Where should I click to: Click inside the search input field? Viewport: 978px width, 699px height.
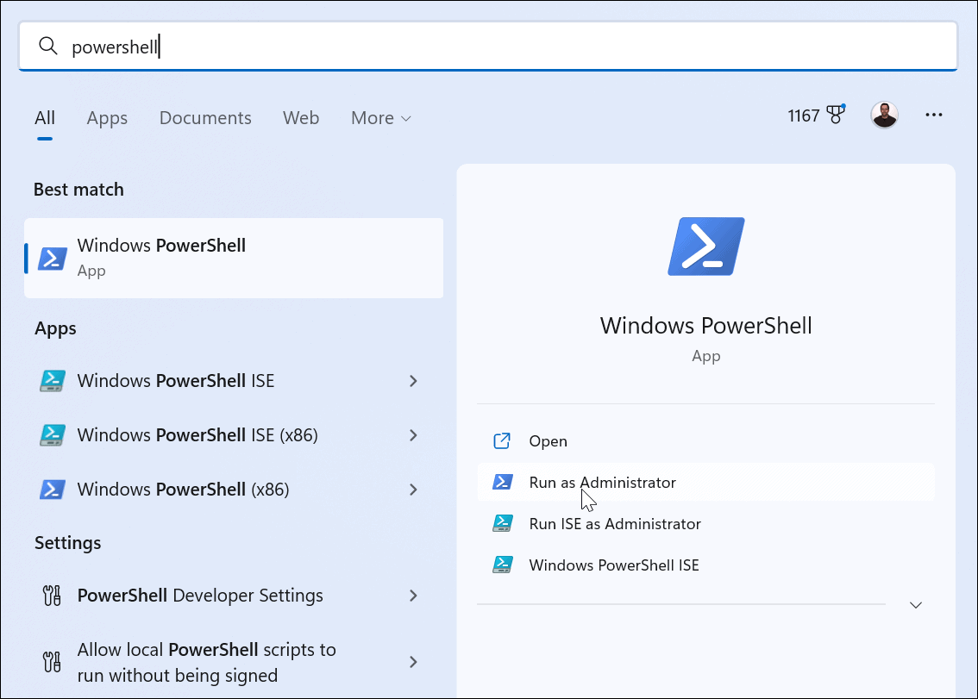coord(259,46)
